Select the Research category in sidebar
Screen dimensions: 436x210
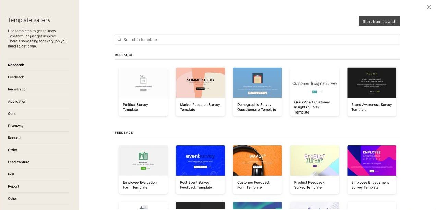click(16, 65)
